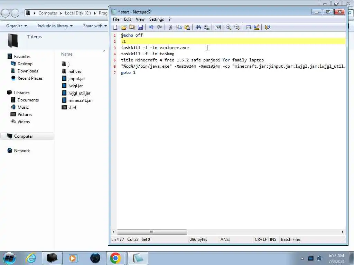This screenshot has width=354, height=265.
Task: Select the folder named j in Explorer
Action: click(x=66, y=64)
